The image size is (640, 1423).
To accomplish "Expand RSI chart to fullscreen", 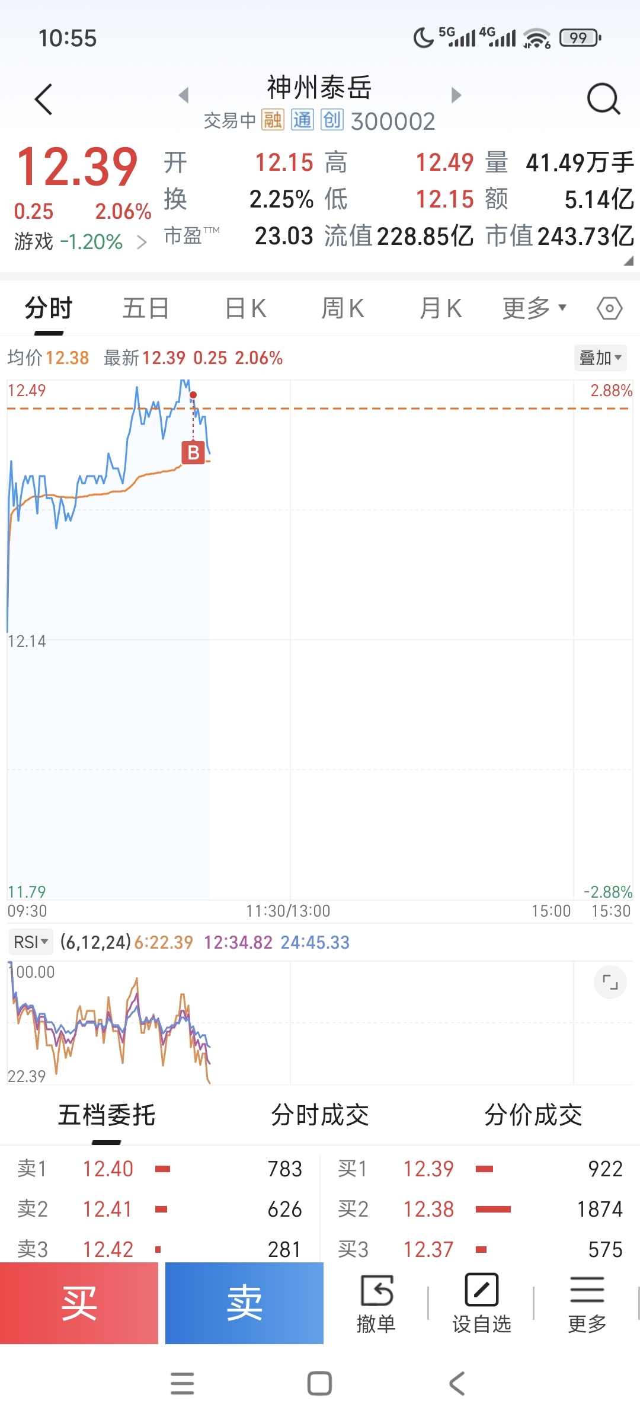I will click(x=610, y=982).
